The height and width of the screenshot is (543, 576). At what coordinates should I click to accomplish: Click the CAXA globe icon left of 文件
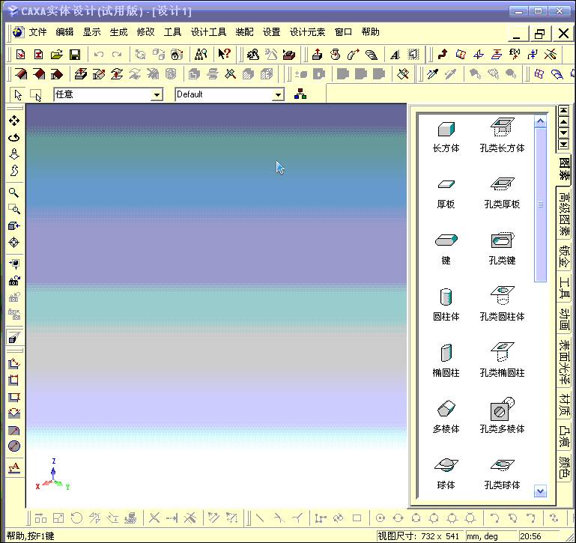point(18,32)
